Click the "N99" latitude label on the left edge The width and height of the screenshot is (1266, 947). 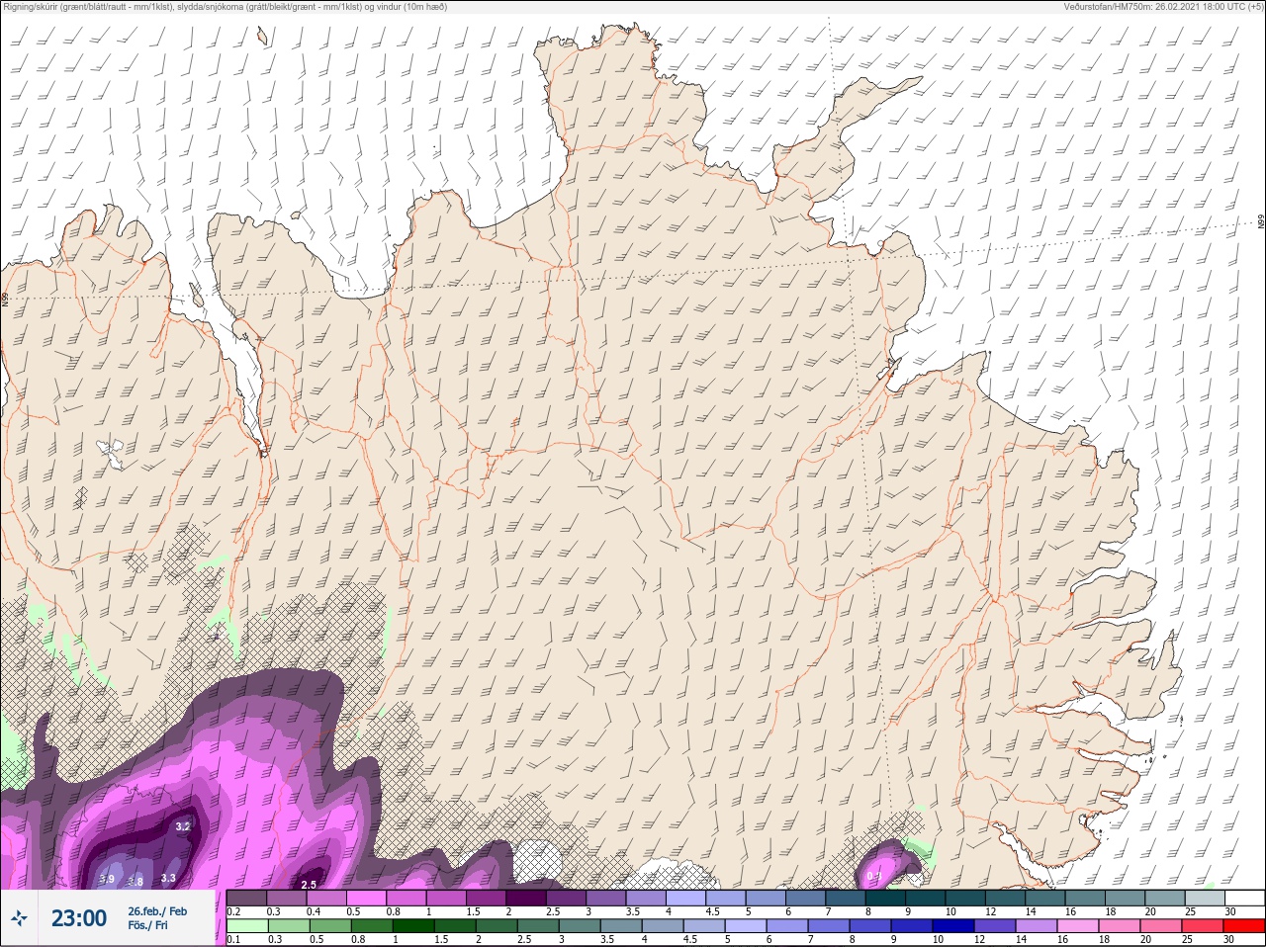coord(5,299)
